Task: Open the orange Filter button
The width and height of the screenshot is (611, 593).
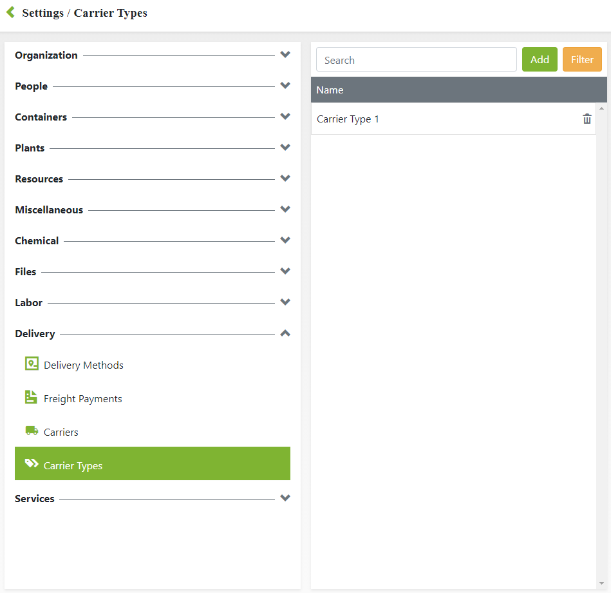Action: coord(582,59)
